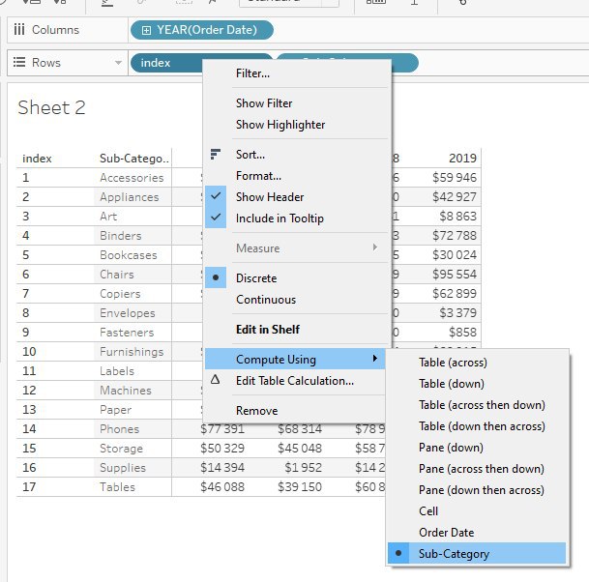The width and height of the screenshot is (589, 582).
Task: Expand the Measure submenu arrow
Action: click(x=375, y=247)
